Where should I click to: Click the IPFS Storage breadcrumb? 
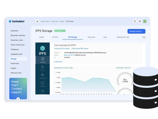point(70,21)
